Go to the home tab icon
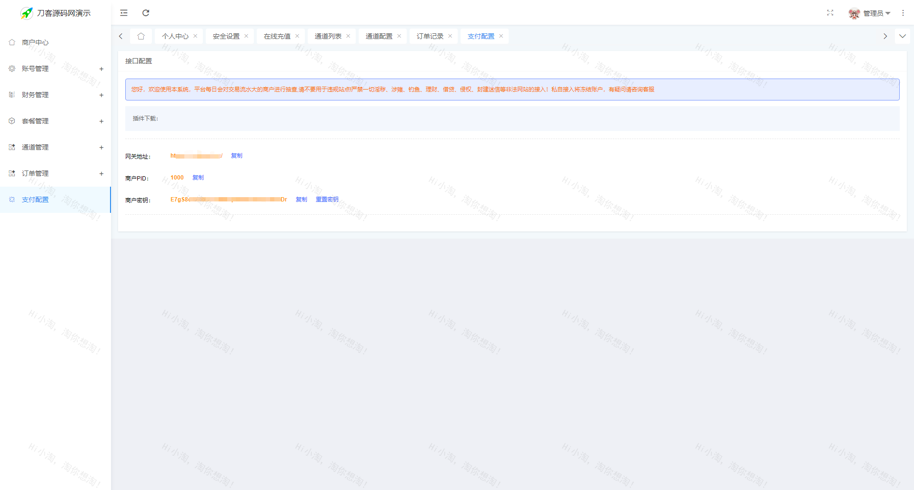This screenshot has height=490, width=914. click(x=141, y=36)
